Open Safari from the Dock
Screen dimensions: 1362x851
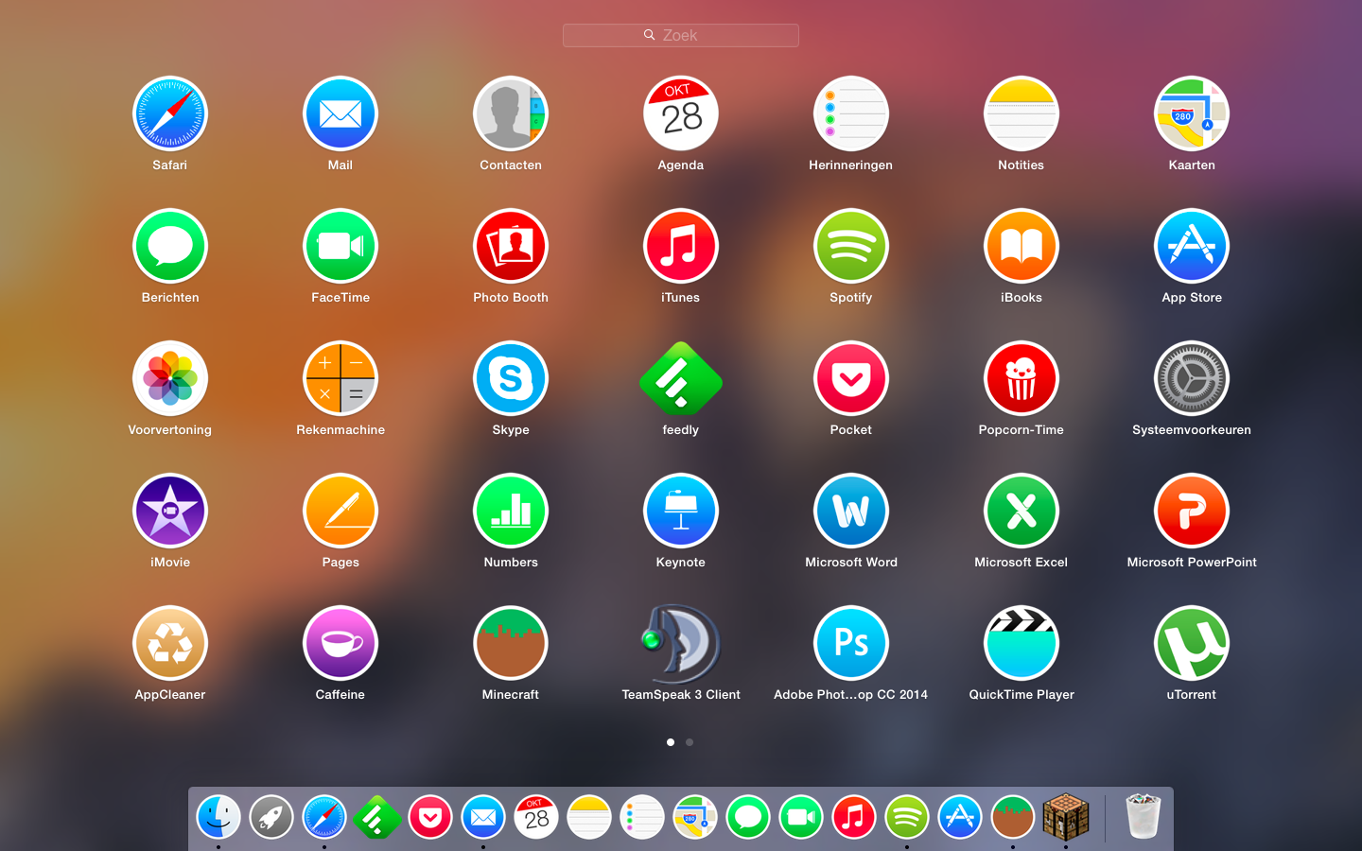tap(324, 817)
